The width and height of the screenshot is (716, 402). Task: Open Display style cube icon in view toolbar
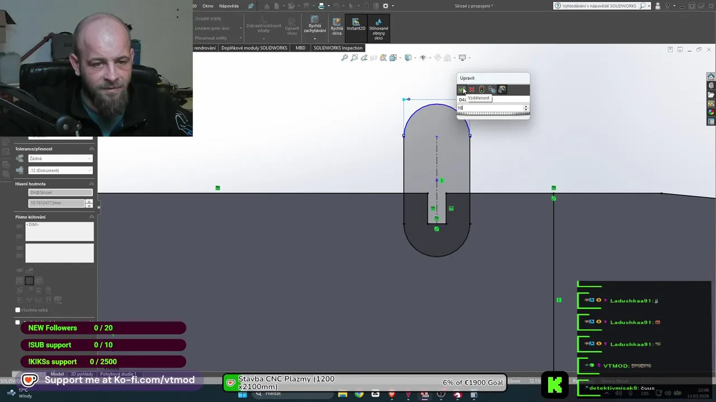click(x=408, y=58)
